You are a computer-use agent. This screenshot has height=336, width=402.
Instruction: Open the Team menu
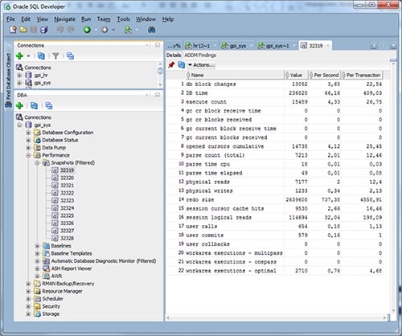pos(104,19)
